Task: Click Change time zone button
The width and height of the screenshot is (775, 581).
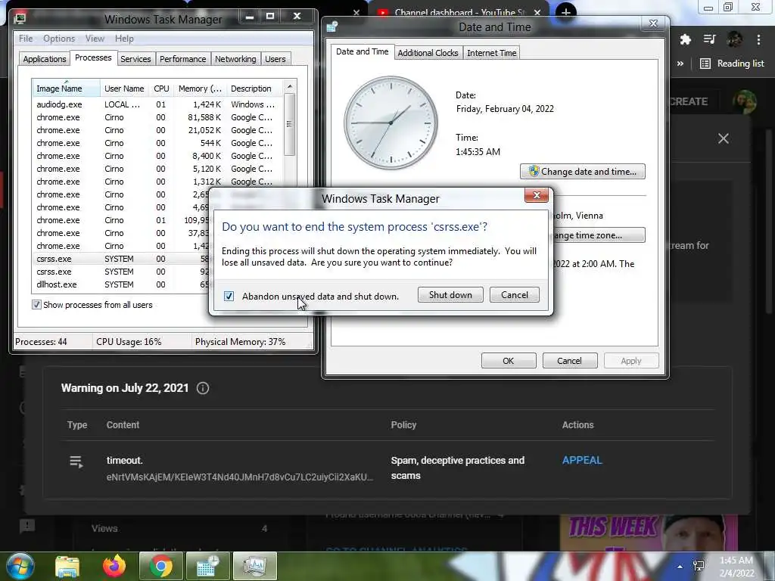Action: coord(599,235)
